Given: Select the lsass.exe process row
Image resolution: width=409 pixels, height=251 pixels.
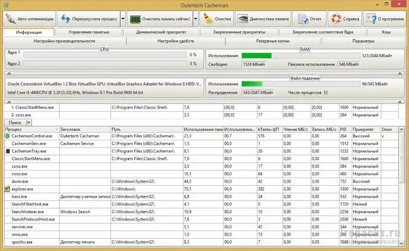Looking at the screenshot, I should 201,196.
